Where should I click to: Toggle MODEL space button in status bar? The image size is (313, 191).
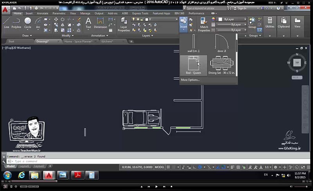[160, 167]
